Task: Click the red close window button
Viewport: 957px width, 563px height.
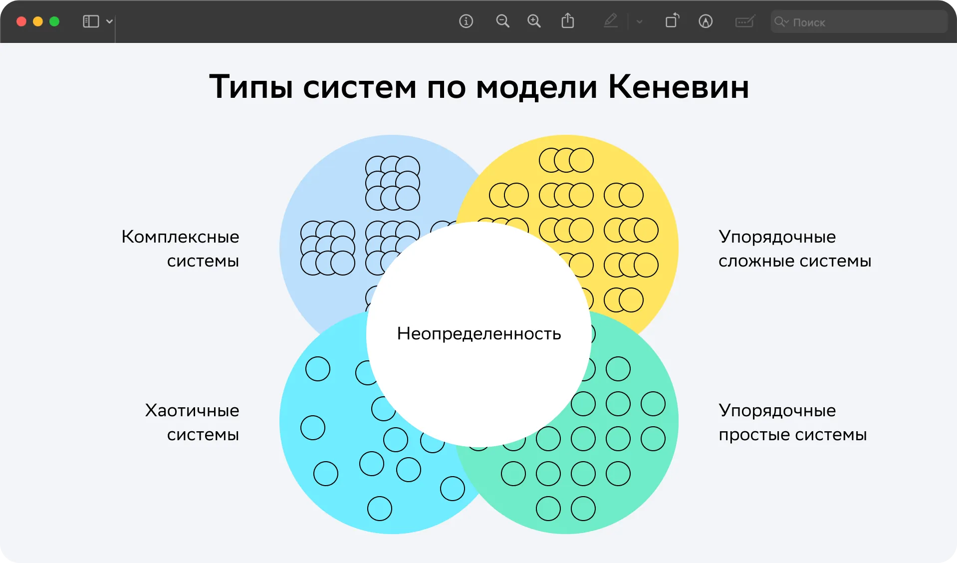Action: (x=21, y=21)
